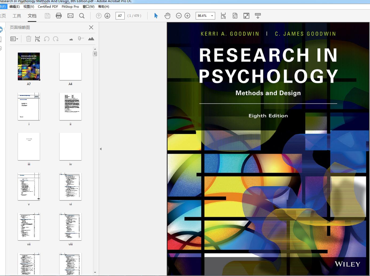Click the print icon in the toolbar
370x276 pixels.
click(x=59, y=16)
